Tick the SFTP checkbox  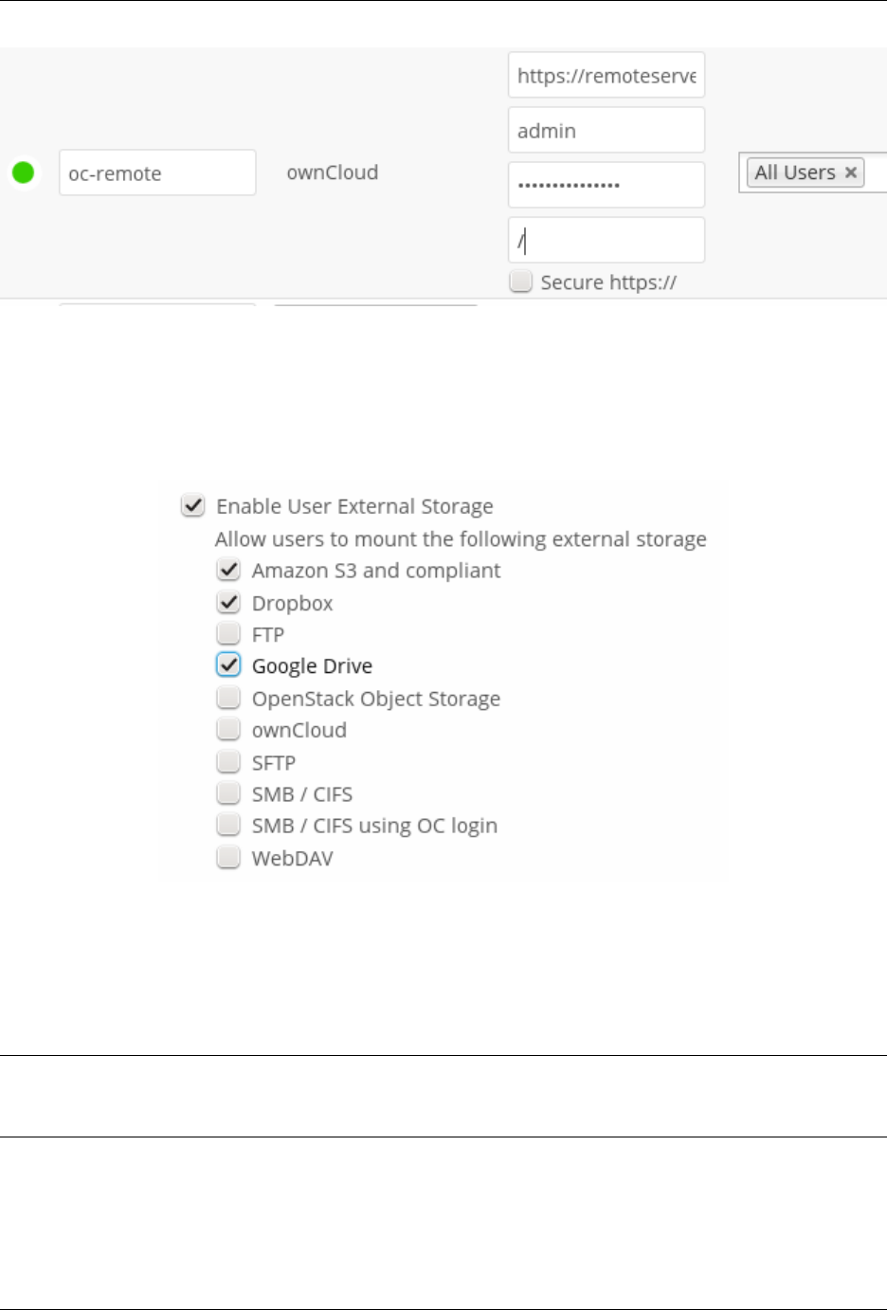[x=228, y=761]
